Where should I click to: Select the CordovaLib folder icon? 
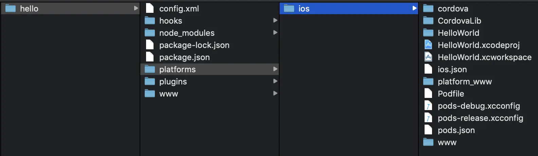click(x=428, y=21)
